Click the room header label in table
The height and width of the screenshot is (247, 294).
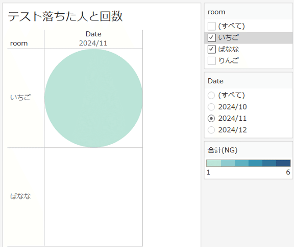click(19, 43)
